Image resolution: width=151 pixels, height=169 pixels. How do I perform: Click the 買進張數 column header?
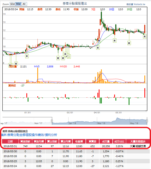(x=25, y=141)
